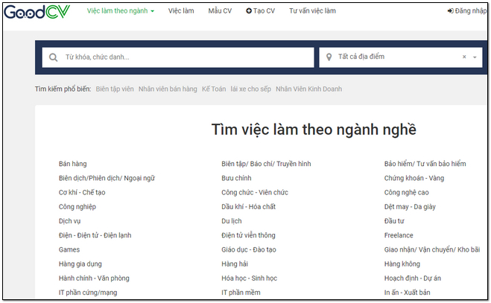This screenshot has height=303, width=491.
Task: Select popular search Nhân Viên Kinh Doanh
Action: [x=308, y=89]
